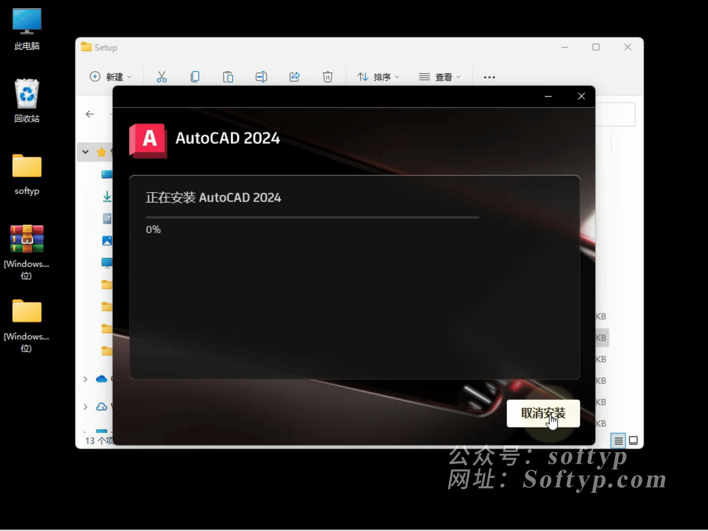
Task: Click the Delete trash can icon
Action: 327,77
